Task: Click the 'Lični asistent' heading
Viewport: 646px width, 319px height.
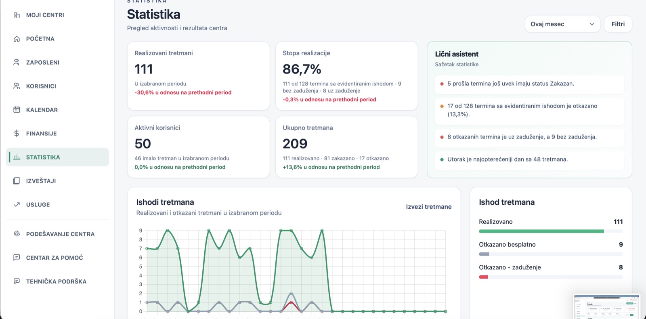Action: click(x=457, y=54)
